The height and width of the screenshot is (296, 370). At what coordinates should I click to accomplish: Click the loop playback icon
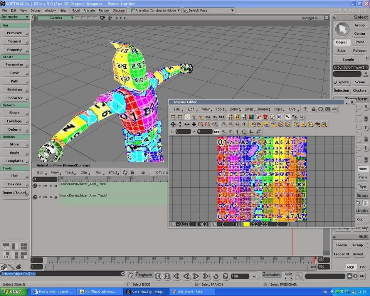click(x=215, y=276)
